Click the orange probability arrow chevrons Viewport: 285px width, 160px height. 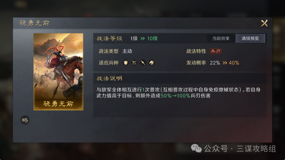pyautogui.click(x=225, y=63)
